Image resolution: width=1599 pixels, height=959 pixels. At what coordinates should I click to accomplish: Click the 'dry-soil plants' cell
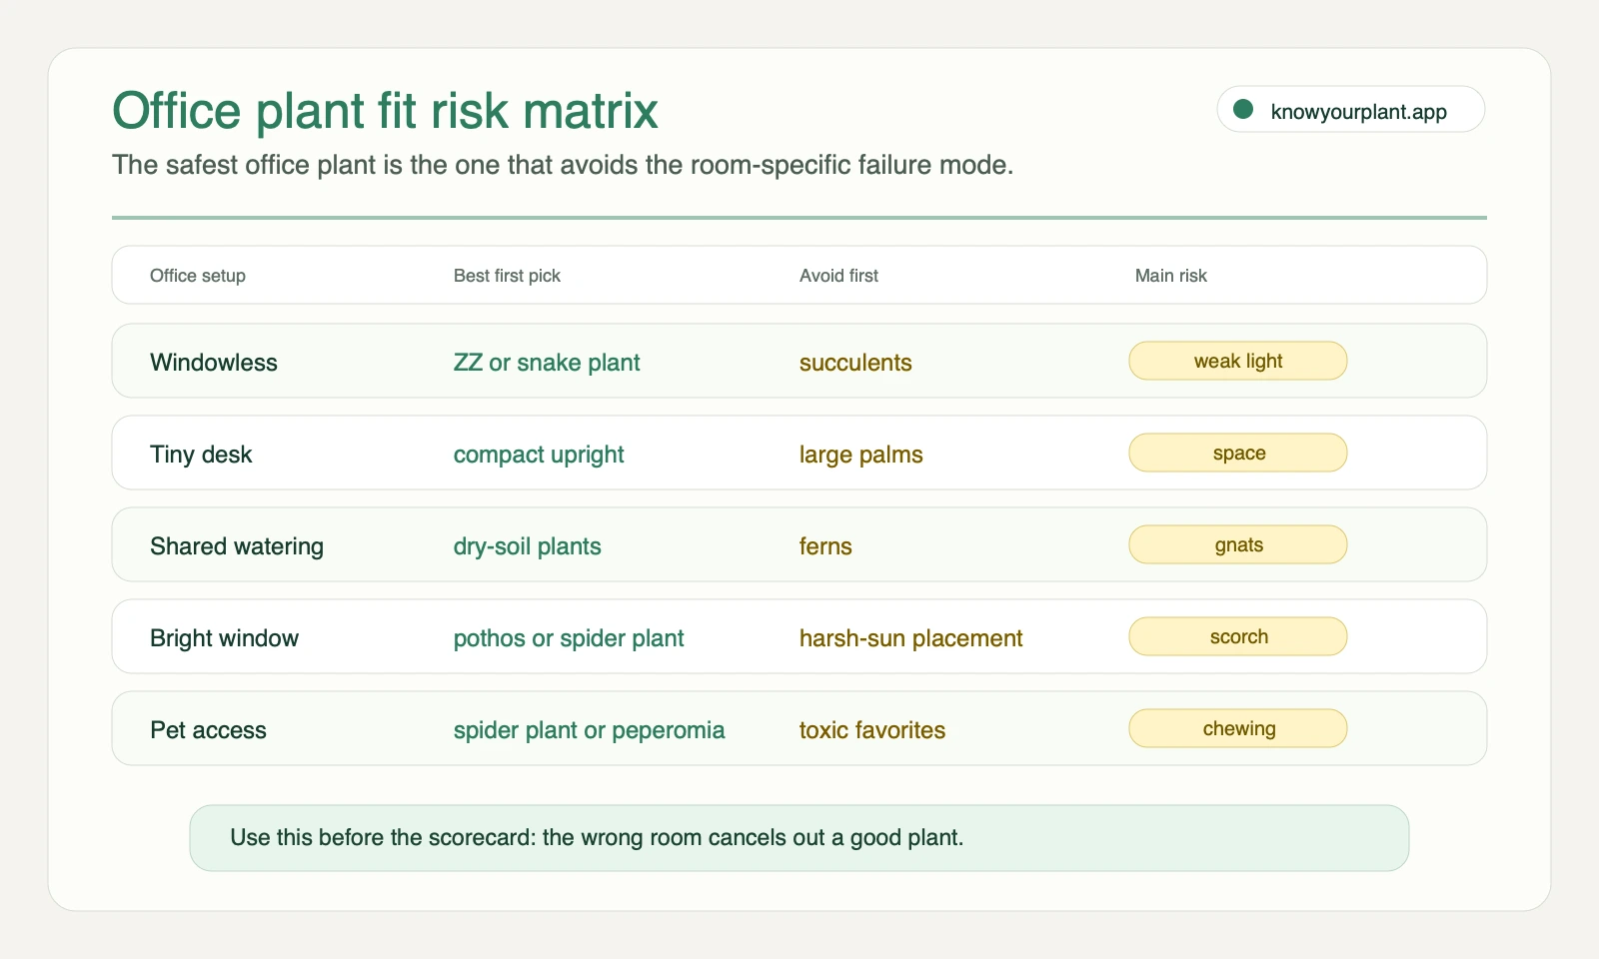(x=528, y=546)
